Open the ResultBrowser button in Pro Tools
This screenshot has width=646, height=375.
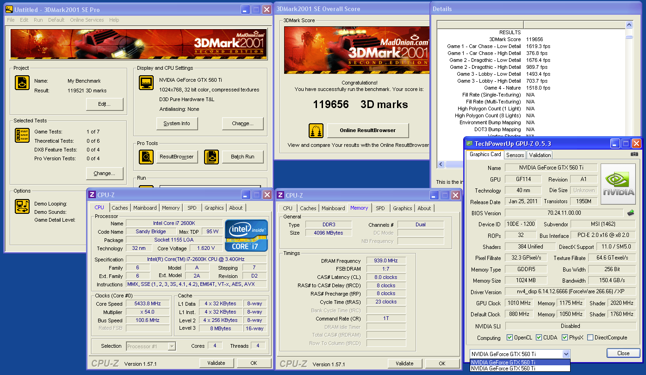coord(176,157)
